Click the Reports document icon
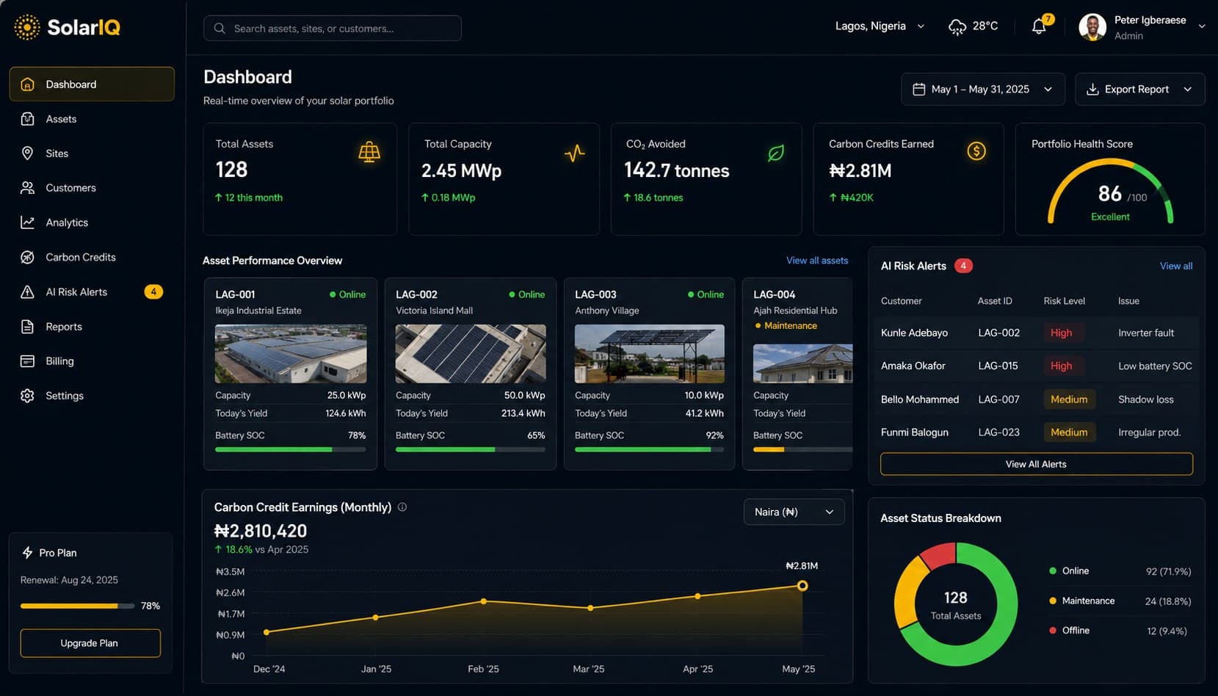 (27, 327)
